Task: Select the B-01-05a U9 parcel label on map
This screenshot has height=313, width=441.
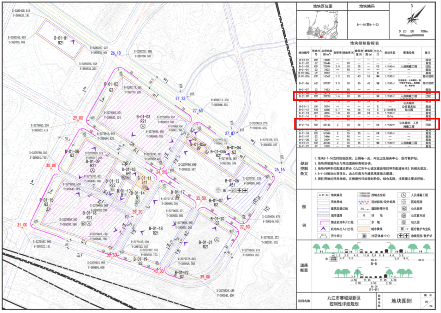Action: click(x=198, y=146)
